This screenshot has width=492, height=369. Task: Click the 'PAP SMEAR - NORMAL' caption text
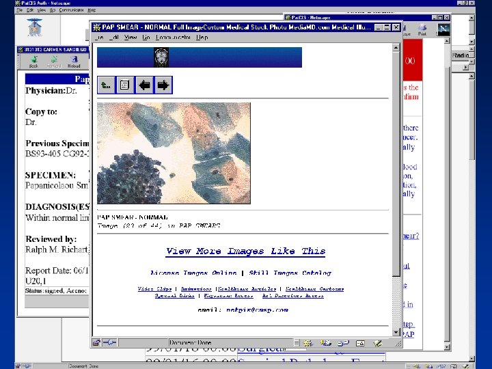click(x=133, y=217)
